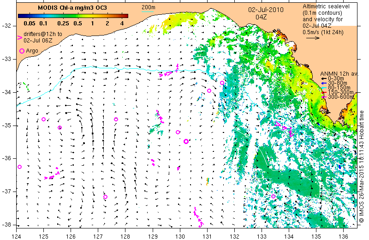Click the Argo float circle near 124.1E 36.3S
The width and height of the screenshot is (369, 240).
pos(19,167)
